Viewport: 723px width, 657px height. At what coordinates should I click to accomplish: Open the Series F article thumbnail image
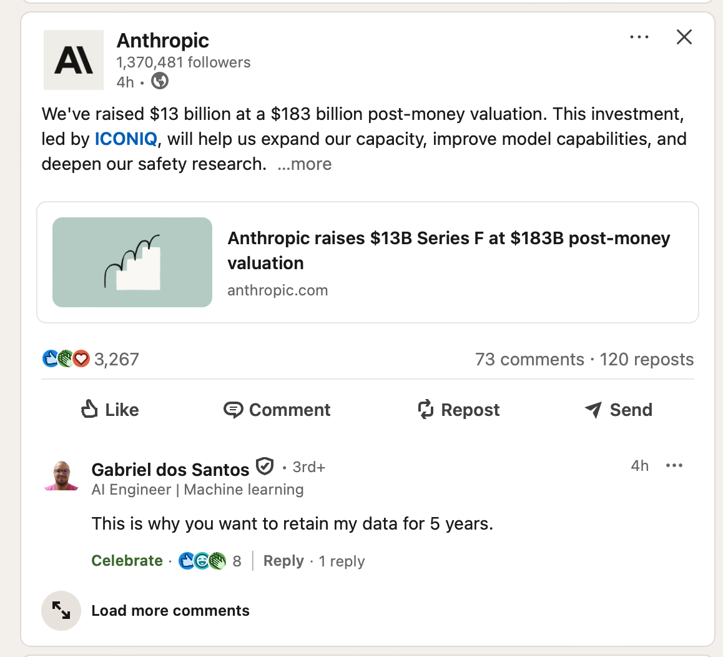[132, 262]
